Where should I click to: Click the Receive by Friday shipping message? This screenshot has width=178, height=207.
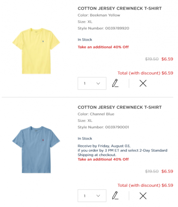click(x=123, y=150)
